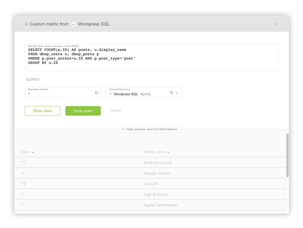
Task: Open the Target Datasource dropdown
Action: pos(178,92)
